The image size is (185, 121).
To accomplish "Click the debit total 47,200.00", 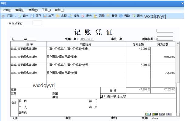I will pos(139,90).
